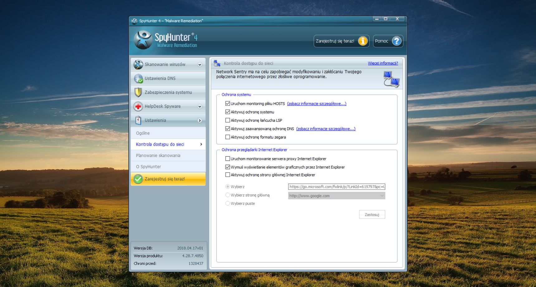Screen dimensions: 536x287
Task: Open HOSTS zobacz informacje szczegółowe link
Action: click(317, 104)
